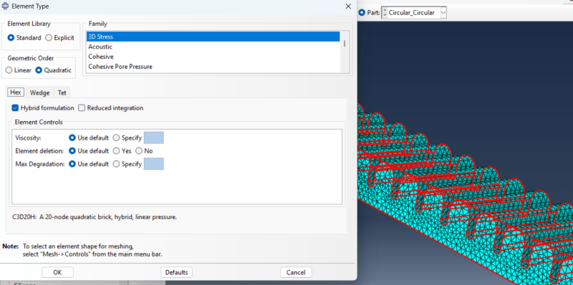This screenshot has width=573, height=285.
Task: Select Cohesive Pore Pressure family
Action: pyautogui.click(x=213, y=67)
